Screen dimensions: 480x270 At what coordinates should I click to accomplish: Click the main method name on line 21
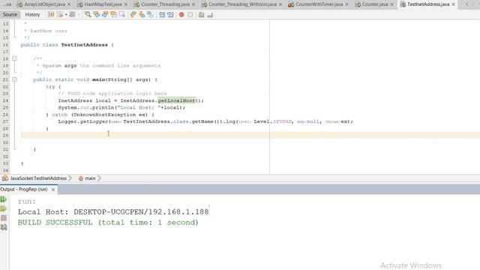point(98,79)
